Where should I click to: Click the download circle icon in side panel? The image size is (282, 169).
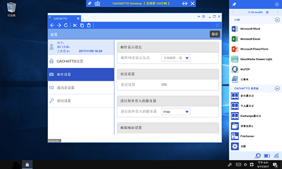point(277,4)
